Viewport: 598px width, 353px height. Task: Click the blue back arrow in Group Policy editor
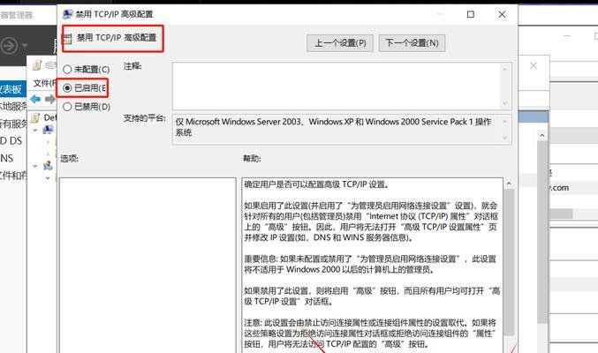pyautogui.click(x=35, y=100)
